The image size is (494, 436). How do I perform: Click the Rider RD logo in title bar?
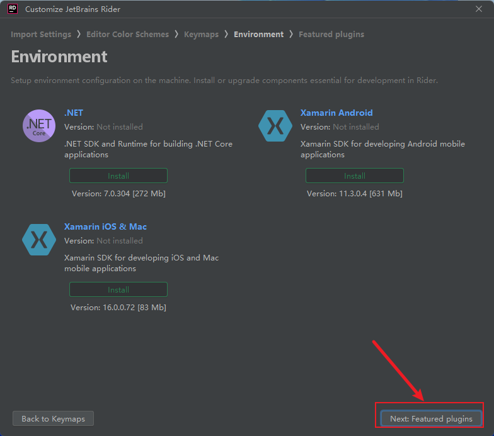click(x=13, y=9)
